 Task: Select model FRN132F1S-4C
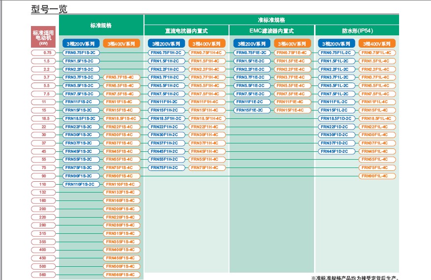point(121,193)
